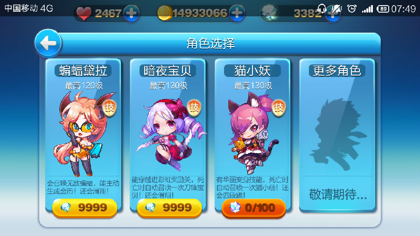The image size is (420, 236).
Task: Tap the 猫小妖 name label
Action: pos(252,70)
